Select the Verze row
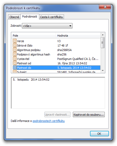The height and width of the screenshot is (146, 117). click(x=56, y=41)
